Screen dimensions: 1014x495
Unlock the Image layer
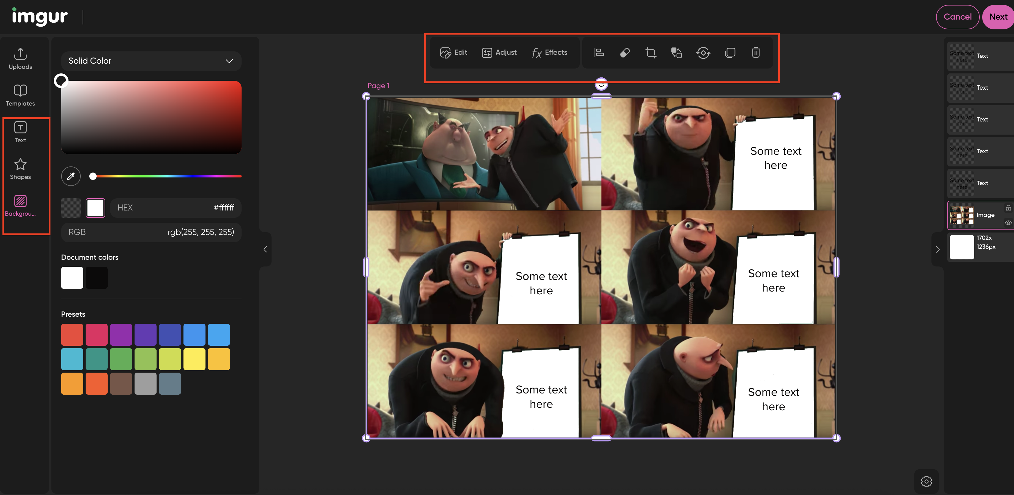[x=1008, y=208]
